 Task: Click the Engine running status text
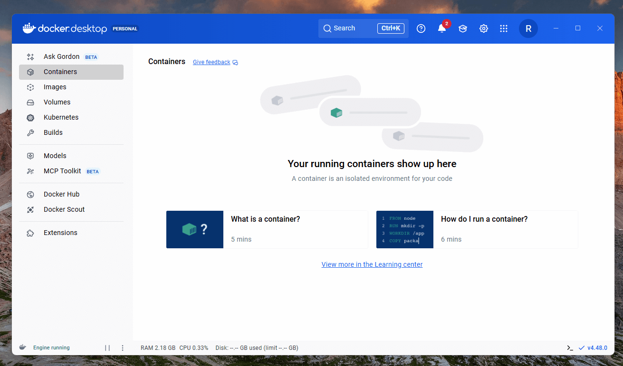pyautogui.click(x=51, y=348)
